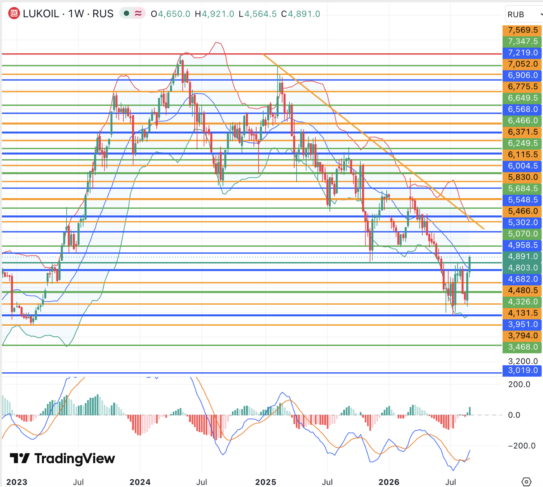Click the LUKOIL · 1W · RUS symbol title
543x487 pixels.
[68, 14]
